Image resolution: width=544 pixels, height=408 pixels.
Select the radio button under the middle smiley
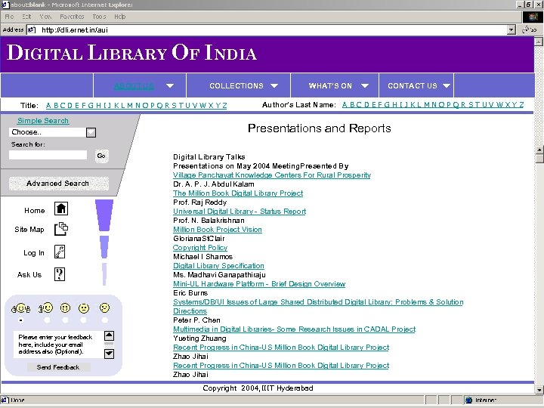pos(65,320)
